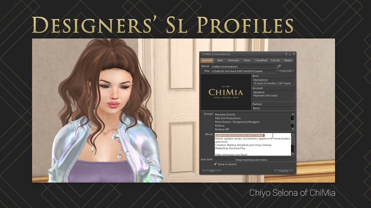
Task: Click the About text up arrow
Action: (293, 135)
